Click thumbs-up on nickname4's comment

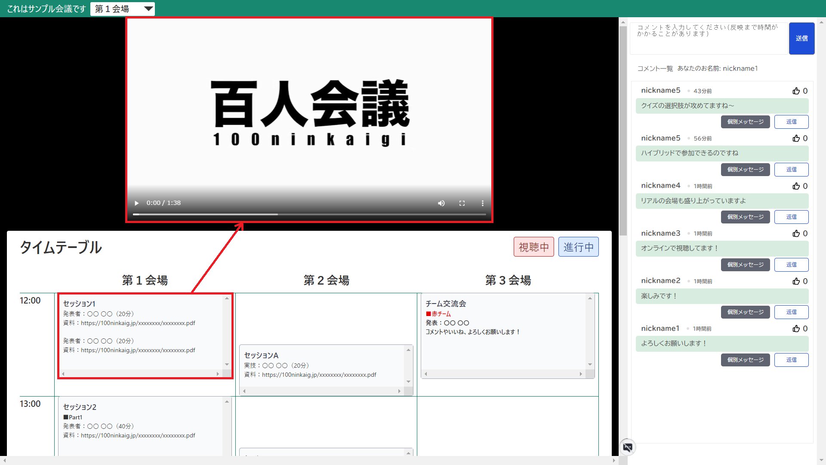tap(796, 186)
